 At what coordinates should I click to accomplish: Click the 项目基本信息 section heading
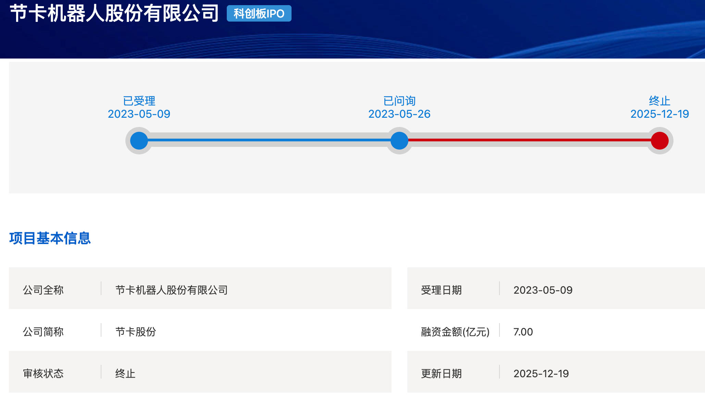(x=50, y=238)
